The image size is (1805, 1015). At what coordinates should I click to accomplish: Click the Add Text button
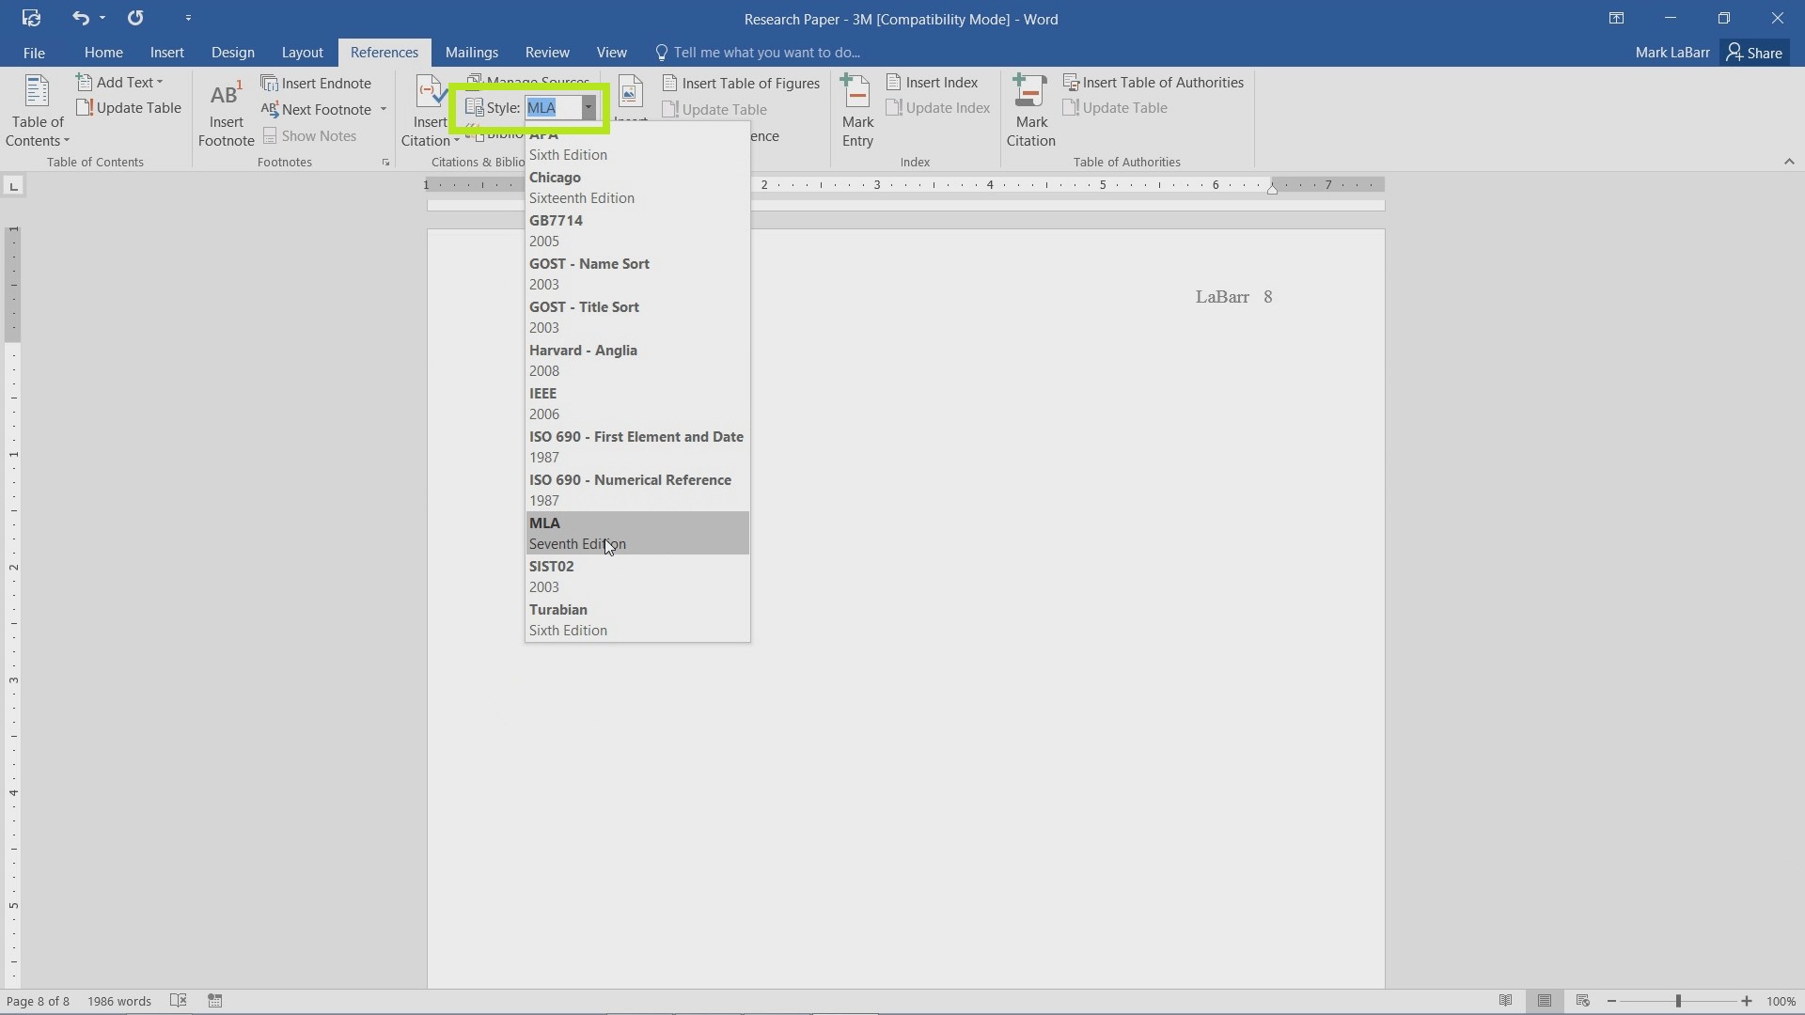(119, 82)
